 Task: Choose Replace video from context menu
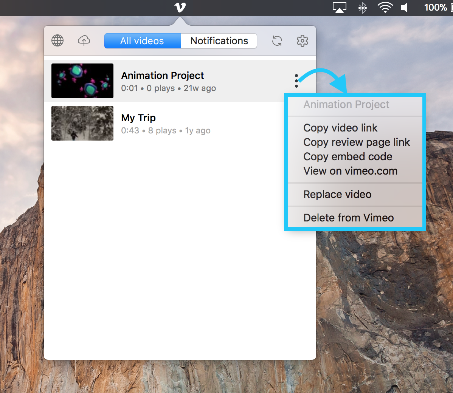click(337, 194)
